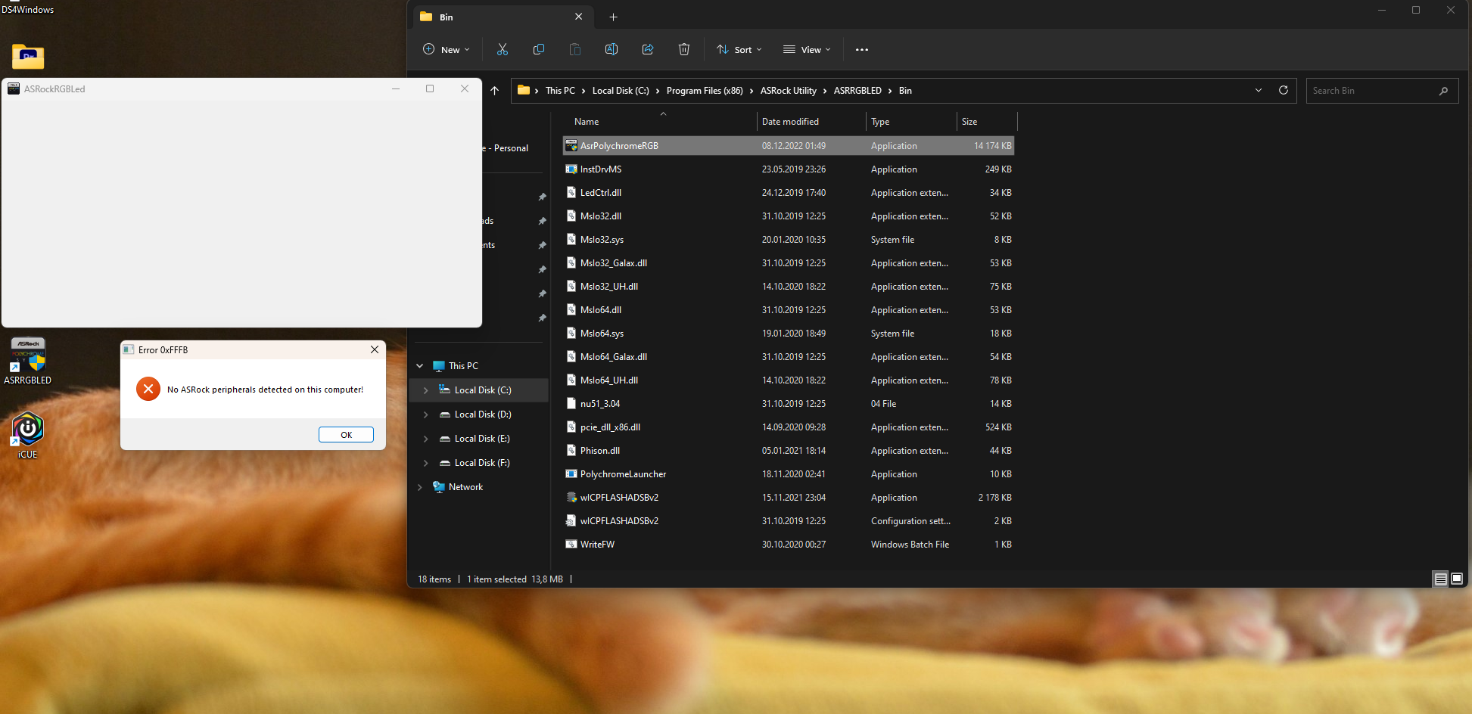Select the pcie_dll_x86.dll file row
The height and width of the screenshot is (714, 1472).
[x=789, y=427]
